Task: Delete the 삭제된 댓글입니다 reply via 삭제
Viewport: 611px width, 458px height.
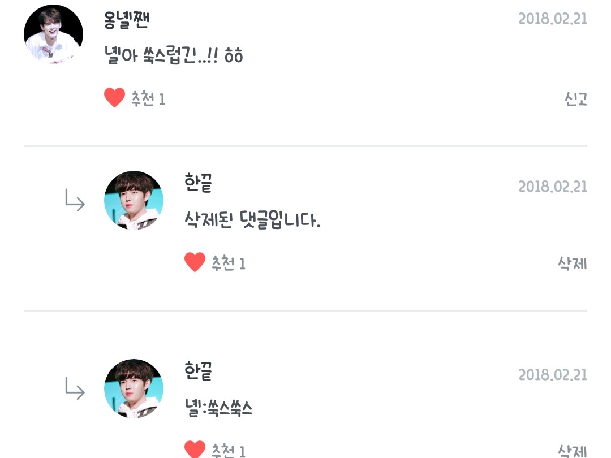Action: coord(573,263)
